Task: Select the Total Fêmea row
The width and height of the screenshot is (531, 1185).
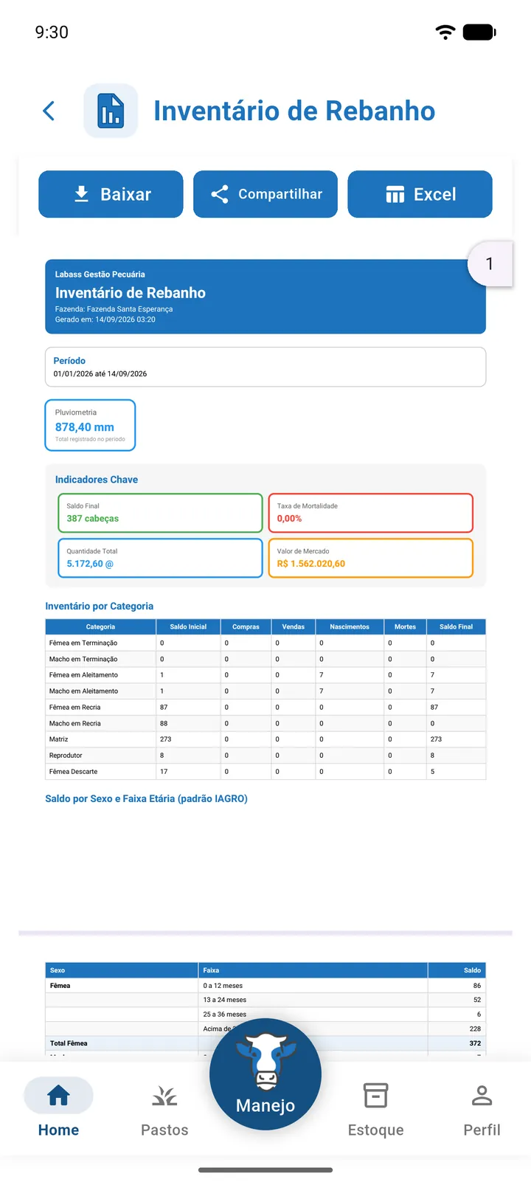Action: pos(265,1043)
